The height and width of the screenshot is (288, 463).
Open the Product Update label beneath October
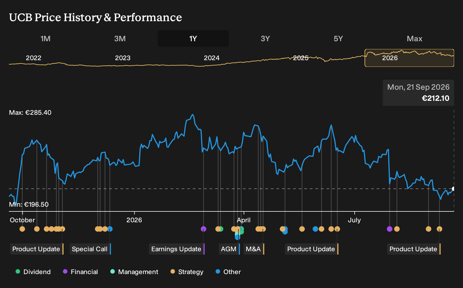(x=37, y=249)
